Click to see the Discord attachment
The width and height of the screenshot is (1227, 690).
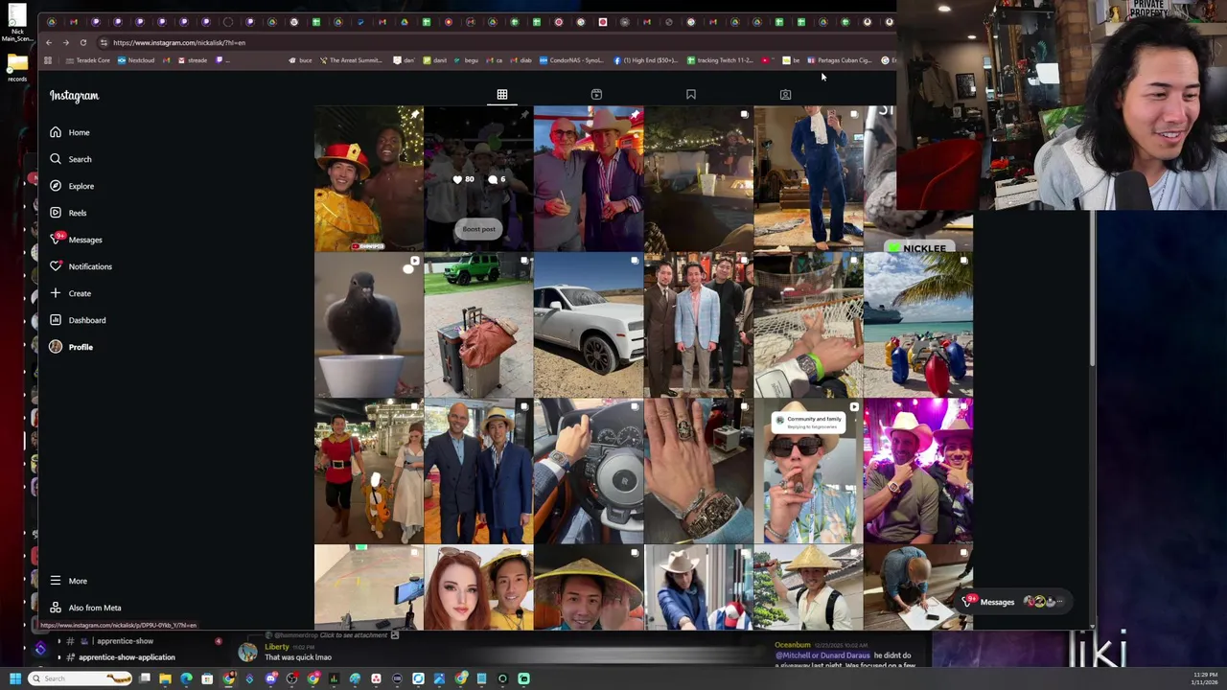[354, 634]
